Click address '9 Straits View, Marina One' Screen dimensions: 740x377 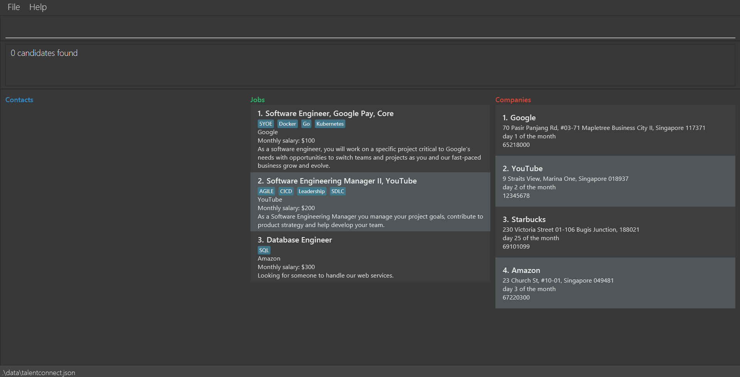click(x=566, y=179)
